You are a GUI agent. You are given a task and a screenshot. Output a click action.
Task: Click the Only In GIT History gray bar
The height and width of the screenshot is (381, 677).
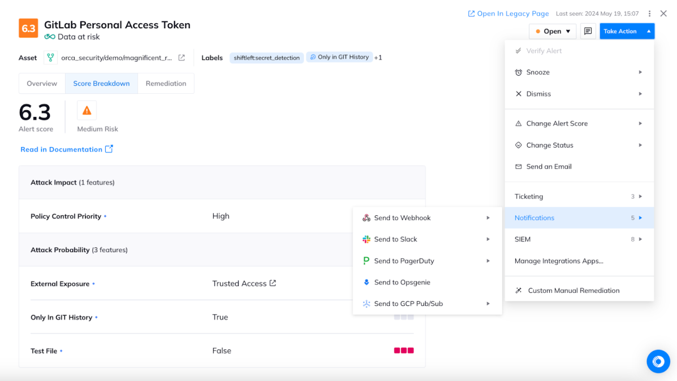click(x=404, y=317)
